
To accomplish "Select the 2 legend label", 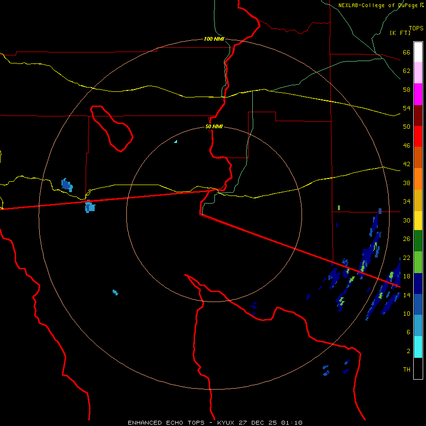I will click(x=408, y=351).
